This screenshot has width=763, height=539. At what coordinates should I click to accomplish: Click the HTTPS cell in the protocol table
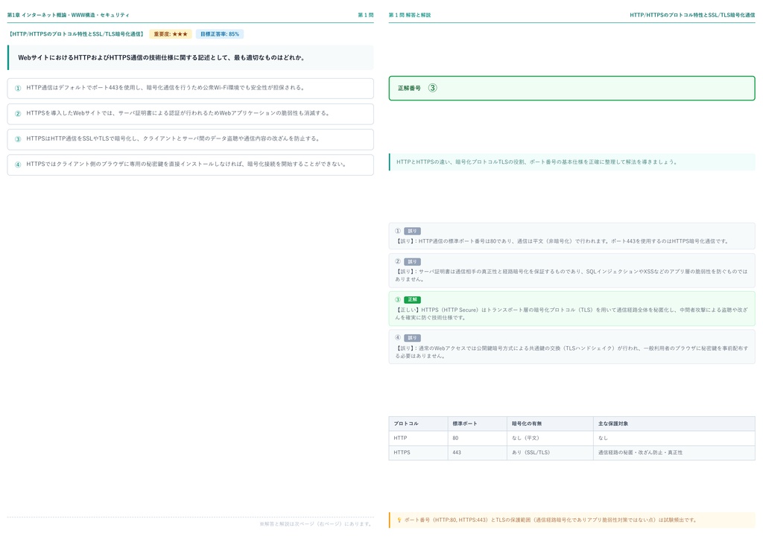pos(418,453)
